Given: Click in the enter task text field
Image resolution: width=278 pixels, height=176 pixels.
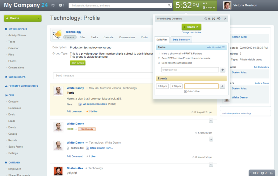Looking at the screenshot, I should point(190,70).
